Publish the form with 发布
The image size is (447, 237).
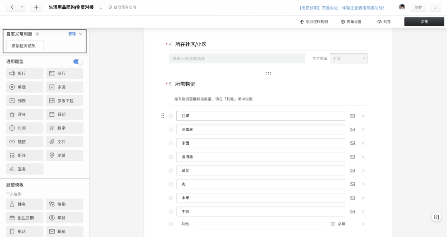click(x=424, y=22)
